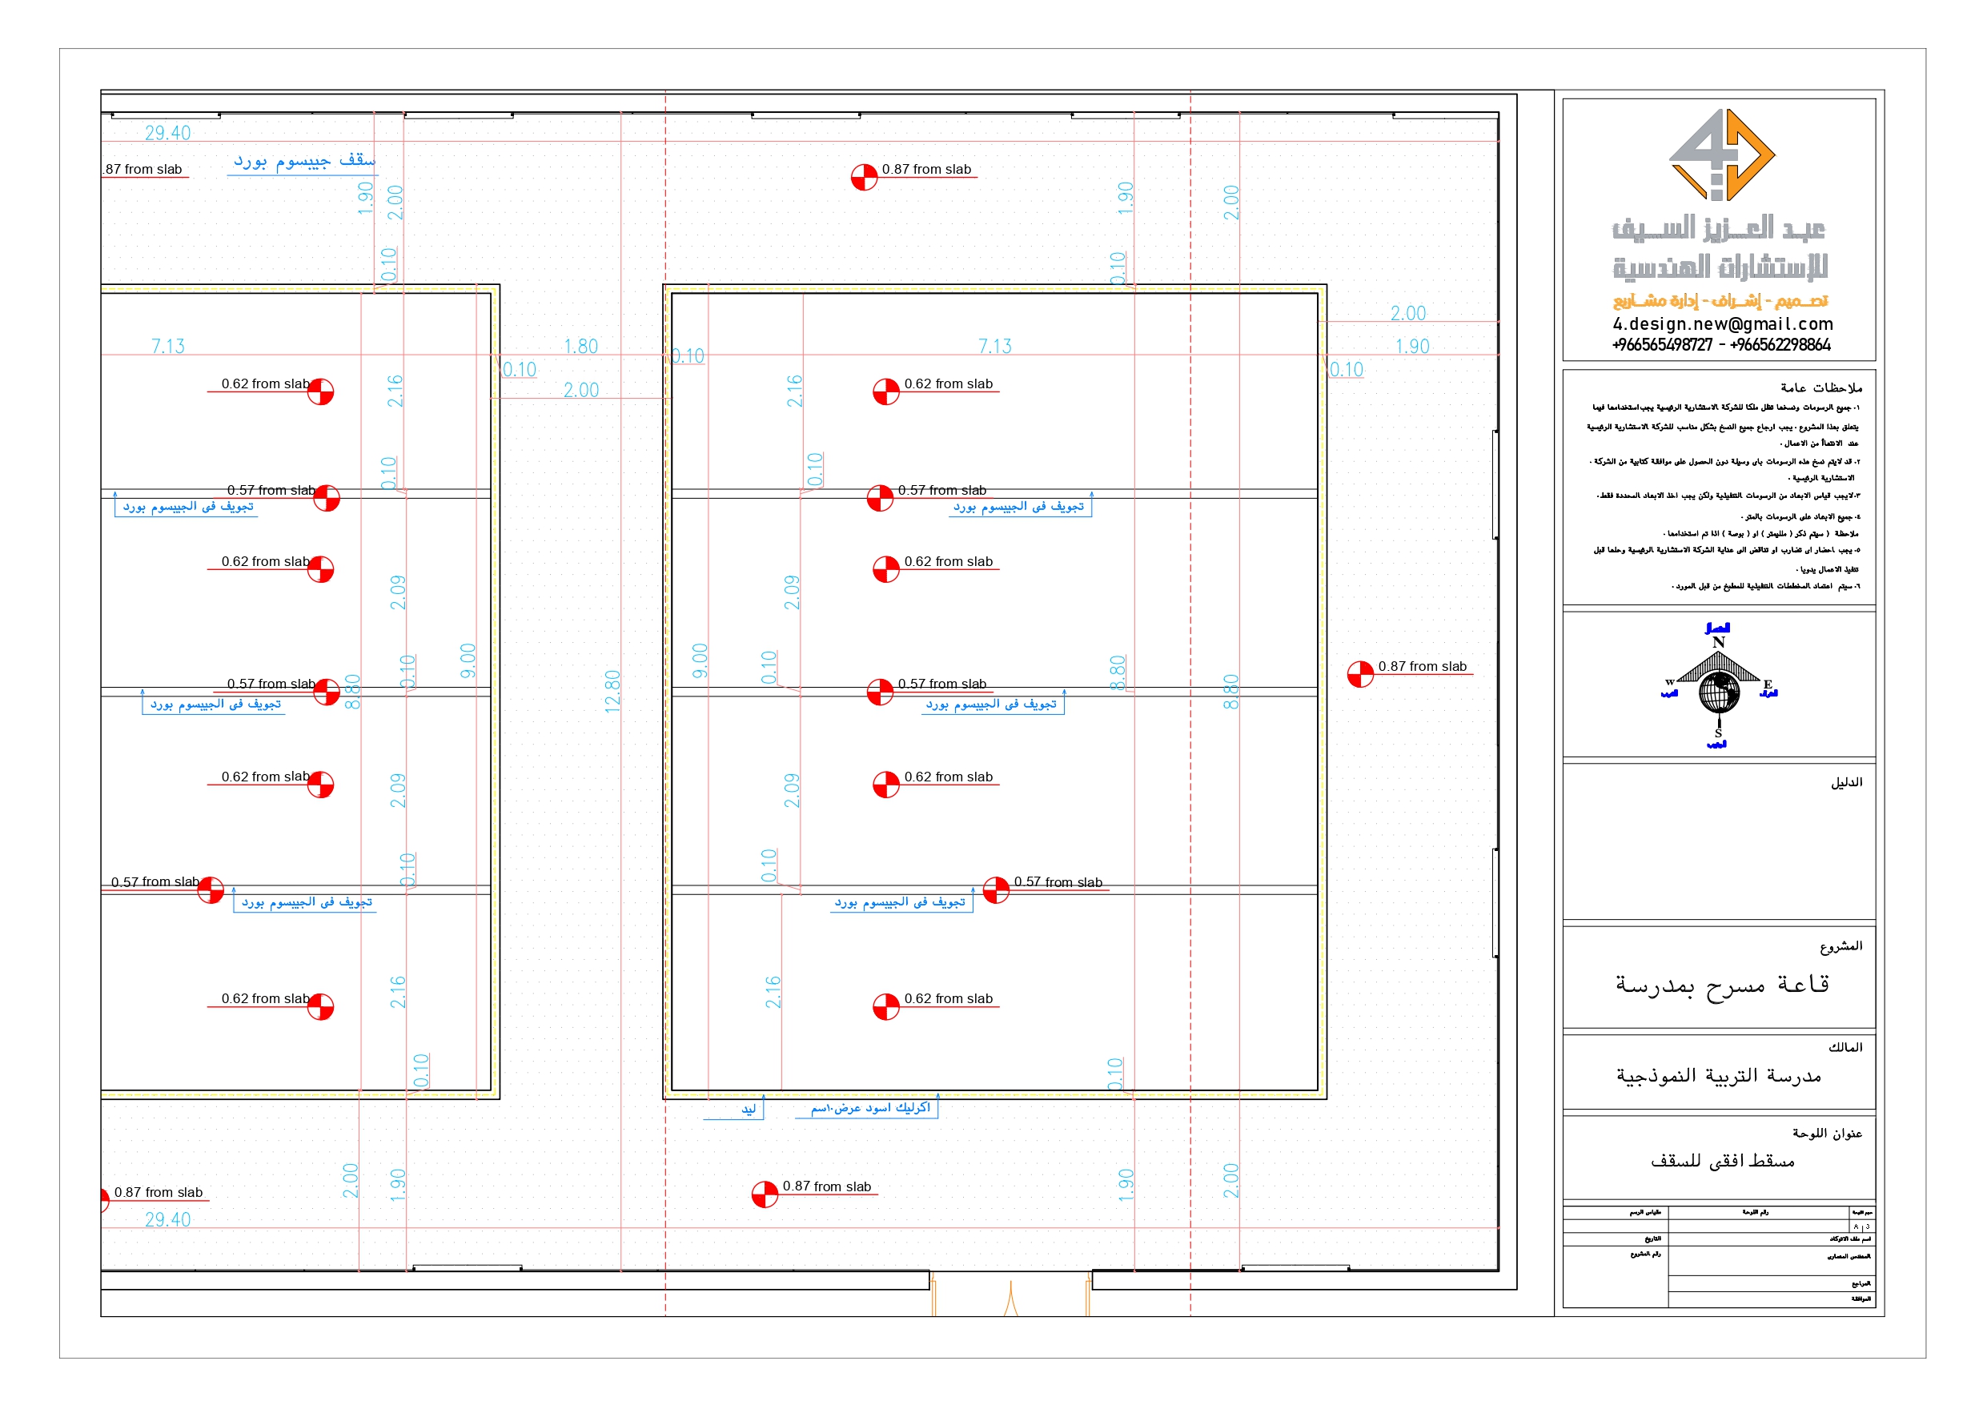1987x1405 pixels.
Task: Click the 'الدليل' legend heading
Action: pos(1846,781)
